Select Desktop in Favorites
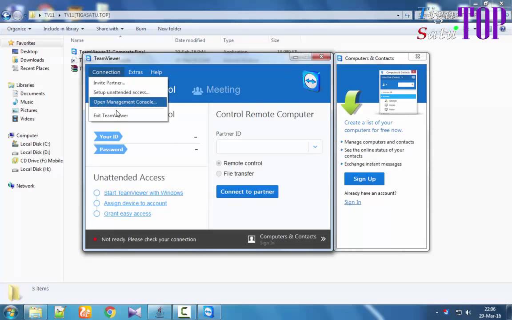Viewport: 512px width, 320px height. pyautogui.click(x=29, y=52)
